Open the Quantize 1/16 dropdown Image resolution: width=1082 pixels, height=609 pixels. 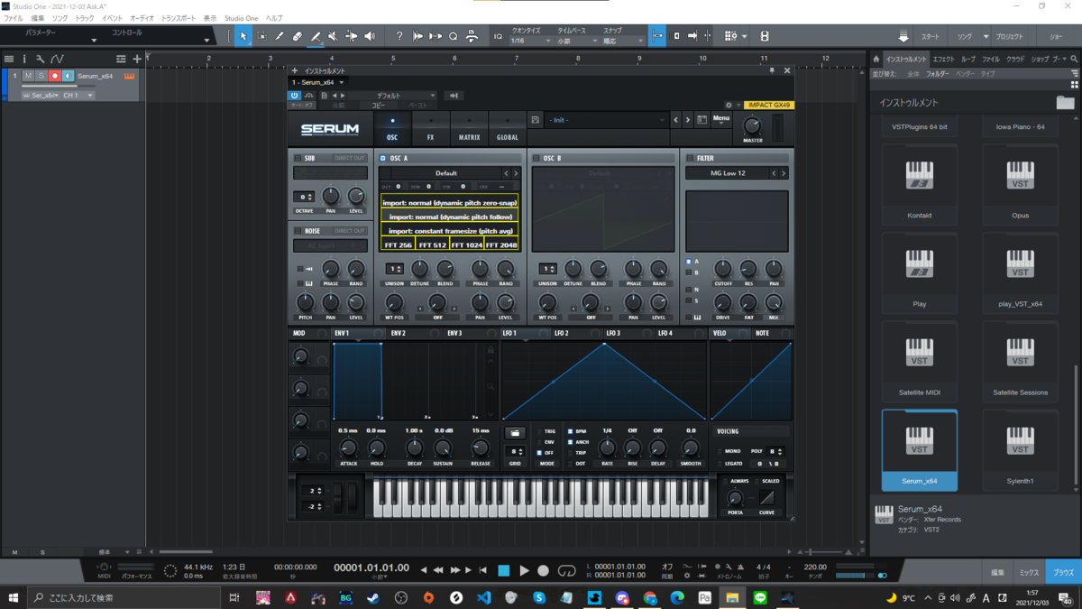(530, 41)
